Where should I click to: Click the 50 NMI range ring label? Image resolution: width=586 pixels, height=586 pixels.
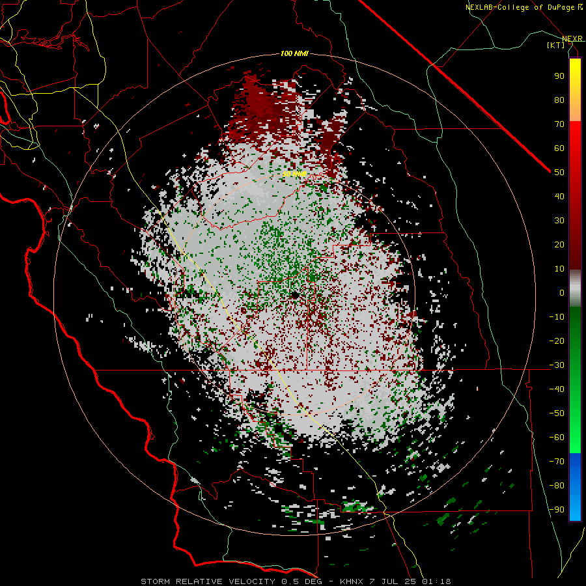[294, 174]
